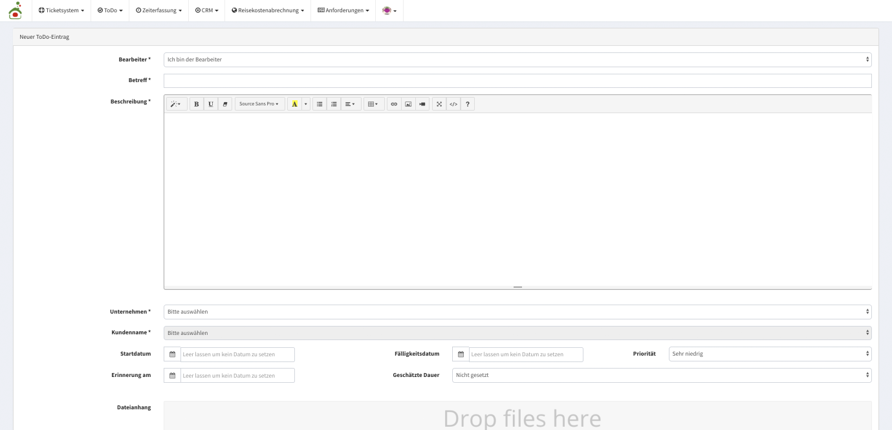Open the Geschätzte Dauer dropdown
The width and height of the screenshot is (892, 430).
point(662,375)
